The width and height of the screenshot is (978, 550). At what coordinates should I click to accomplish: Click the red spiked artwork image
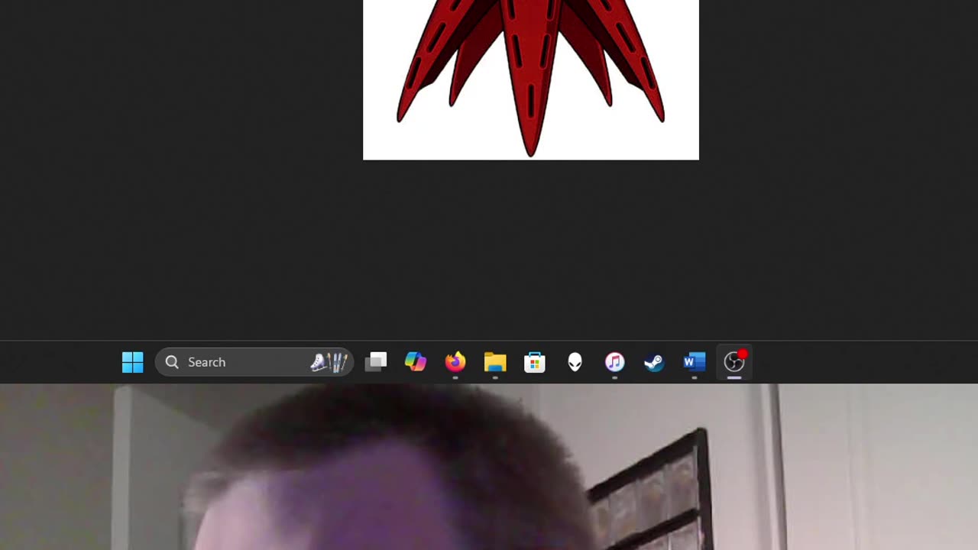(531, 79)
